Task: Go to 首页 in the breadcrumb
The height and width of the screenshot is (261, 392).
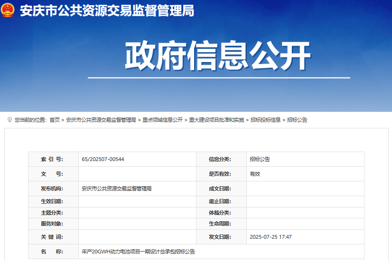Action: coord(55,120)
